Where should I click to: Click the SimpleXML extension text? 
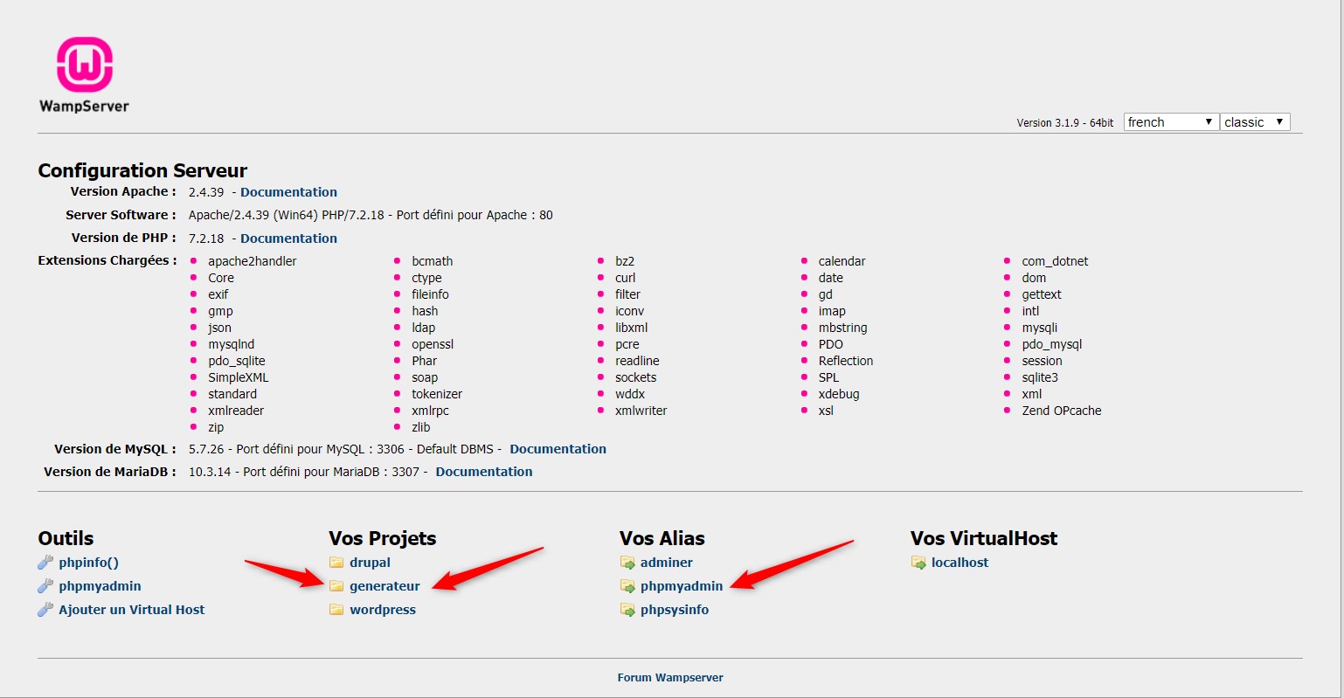(x=238, y=377)
